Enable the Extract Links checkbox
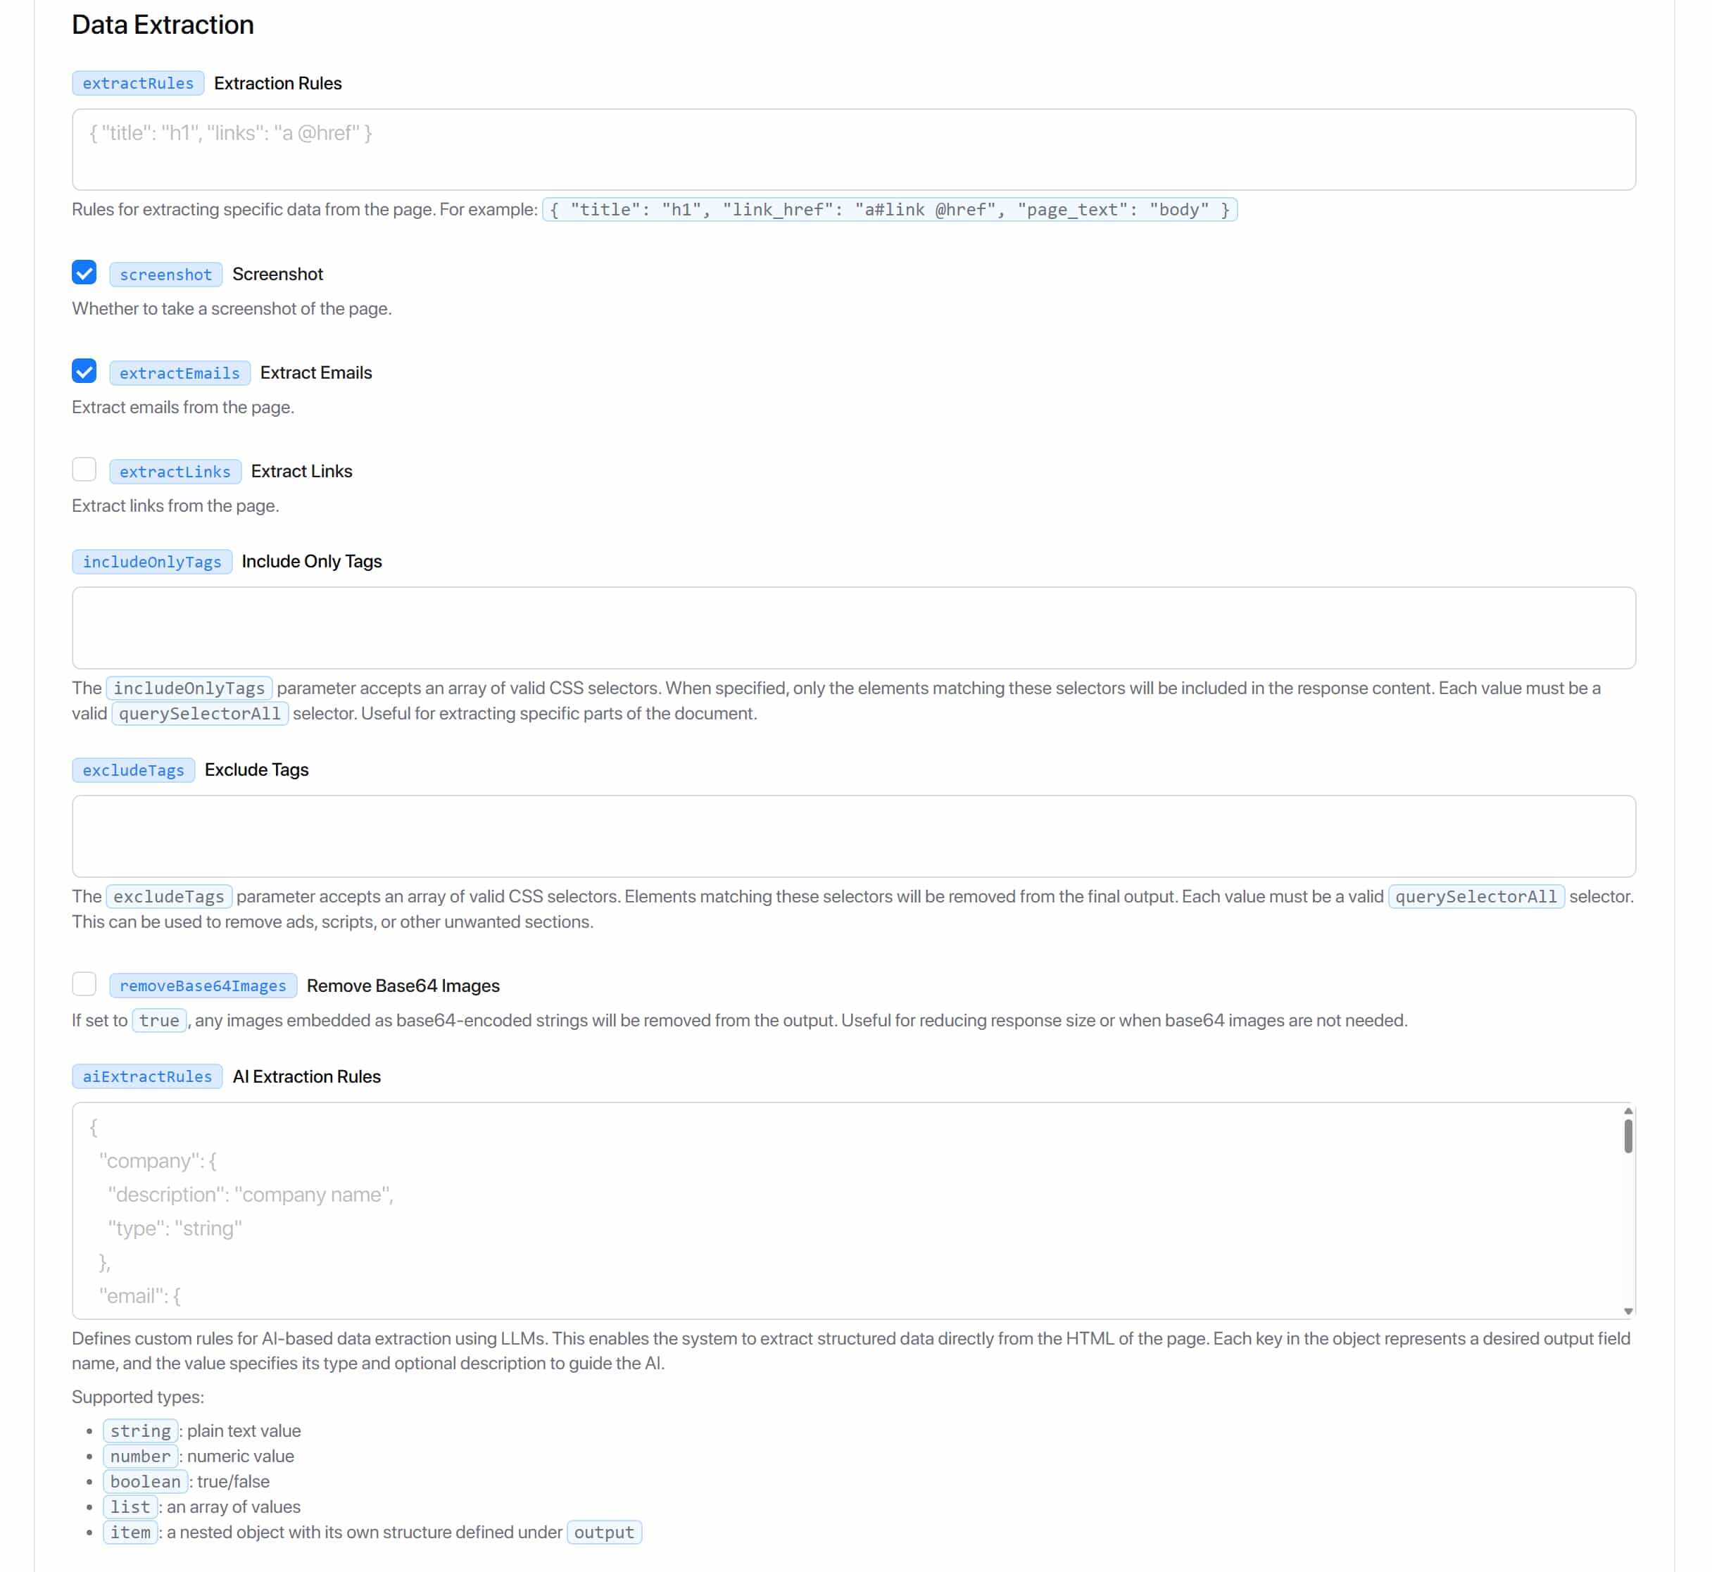Viewport: 1712px width, 1572px height. pos(84,470)
